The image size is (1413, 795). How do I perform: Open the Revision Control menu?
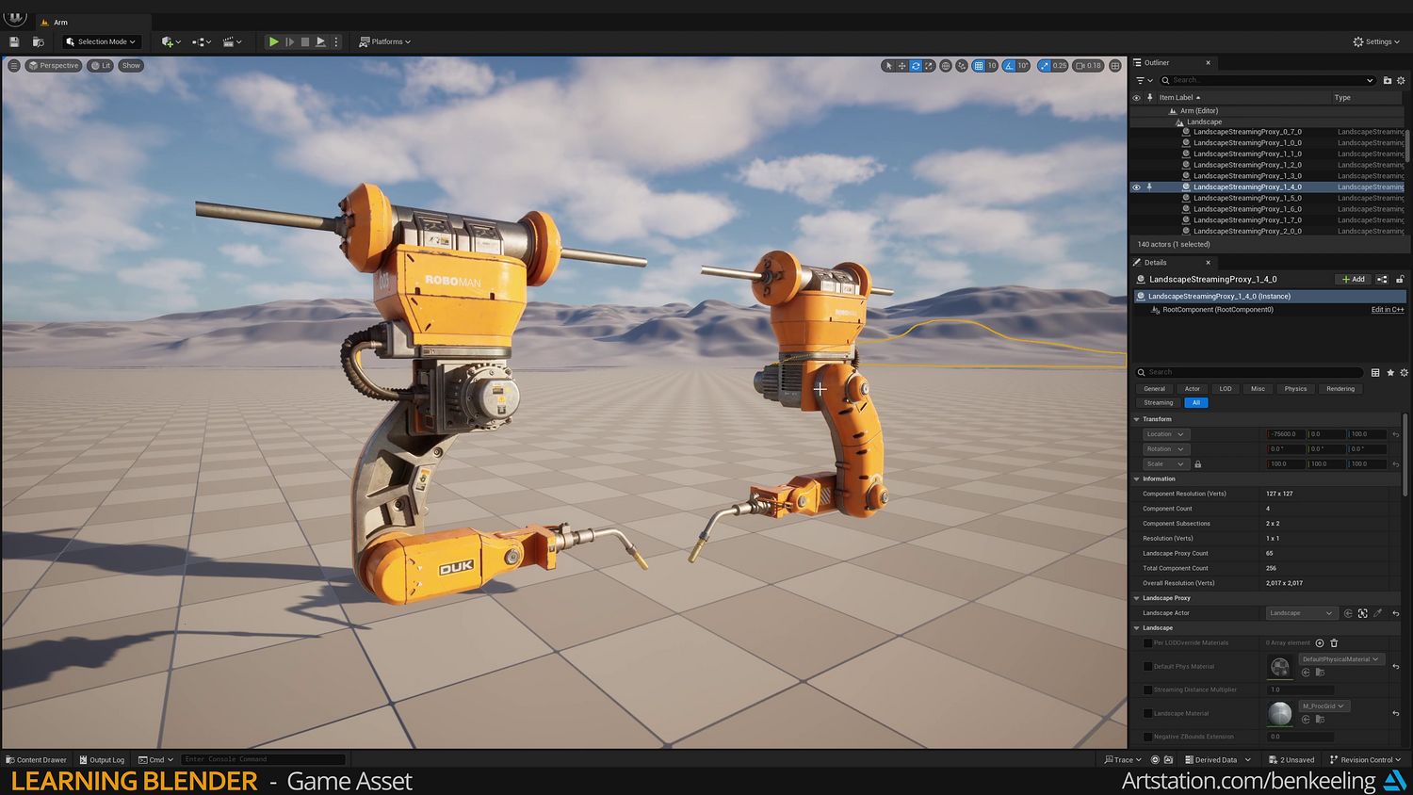pyautogui.click(x=1365, y=760)
